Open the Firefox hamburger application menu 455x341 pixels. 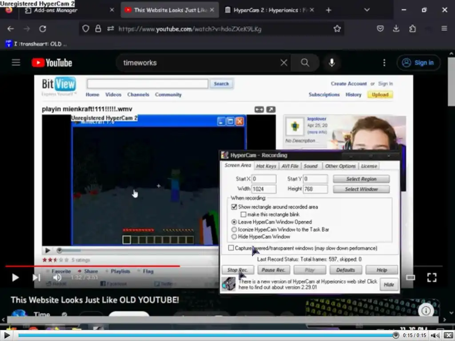point(444,28)
